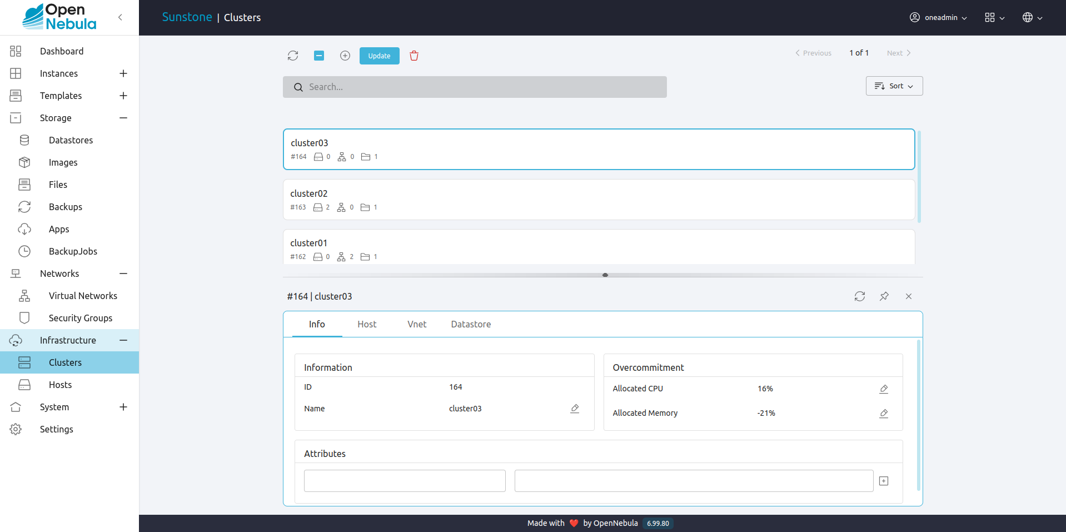Click the datastores folder icon on cluster03 card
The image size is (1066, 532).
click(x=366, y=157)
